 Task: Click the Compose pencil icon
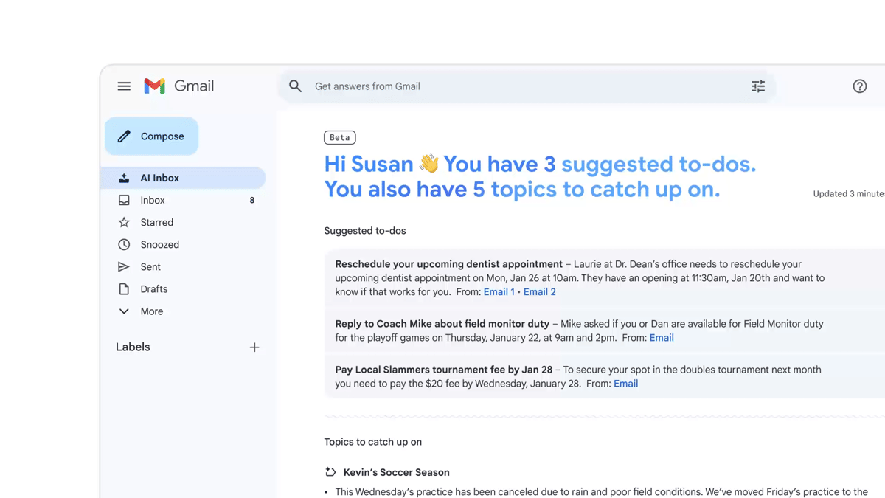[125, 136]
